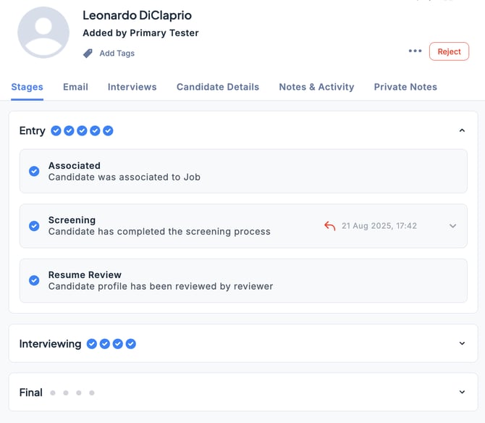Click the Reject button

pos(449,51)
